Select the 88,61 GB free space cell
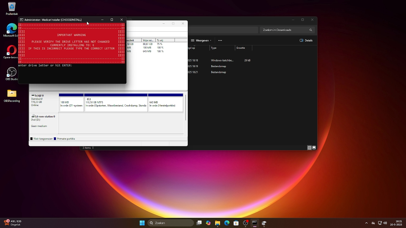The width and height of the screenshot is (406, 228). (148, 44)
